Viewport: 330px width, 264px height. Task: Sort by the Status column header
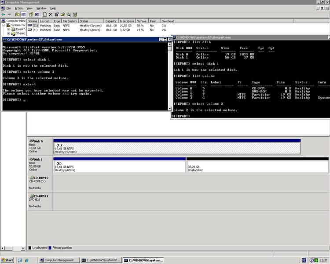tap(91, 21)
